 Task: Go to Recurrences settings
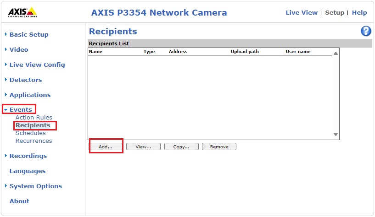coord(34,141)
